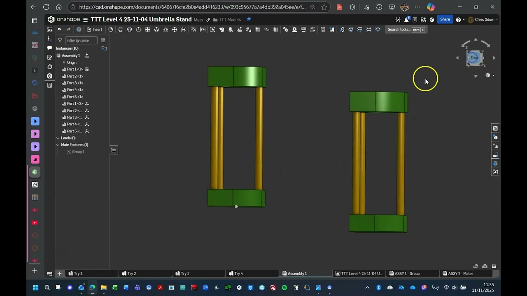The width and height of the screenshot is (527, 296).
Task: Click the Share button
Action: coord(445,19)
